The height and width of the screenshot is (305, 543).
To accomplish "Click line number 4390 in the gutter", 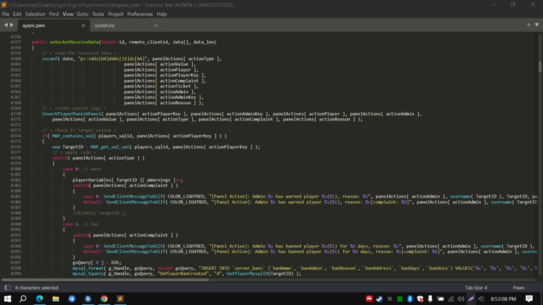I will point(16,224).
